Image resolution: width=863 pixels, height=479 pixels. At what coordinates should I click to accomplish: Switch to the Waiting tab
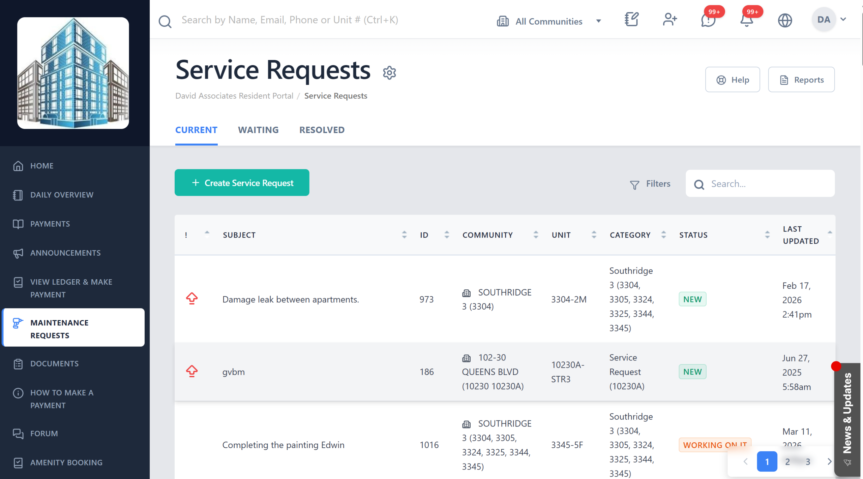pyautogui.click(x=258, y=130)
